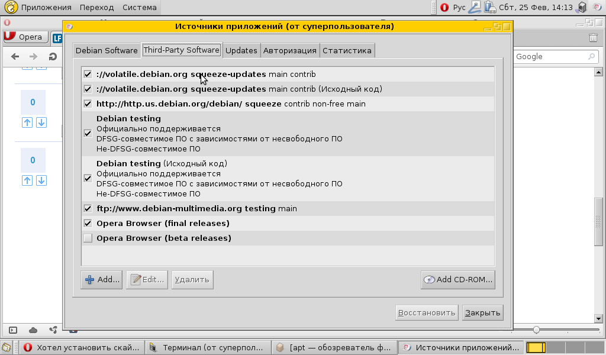
Task: Click the Opera Turbo icon in status bar
Action: [53, 330]
